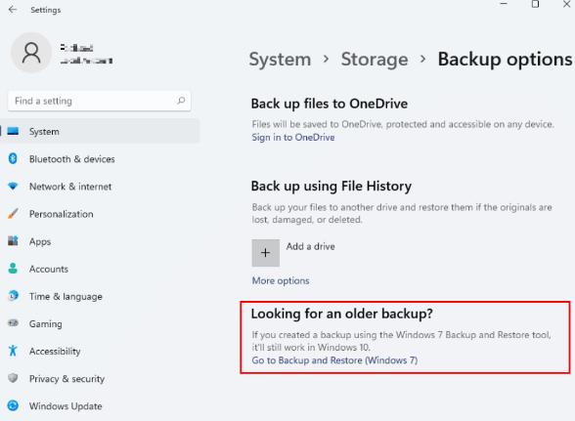The image size is (575, 421).
Task: Select System in the sidebar
Action: pos(100,131)
